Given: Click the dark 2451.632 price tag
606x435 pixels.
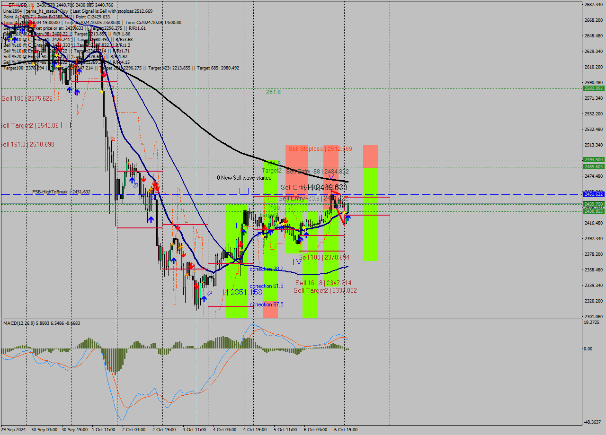Looking at the screenshot, I should coord(594,194).
